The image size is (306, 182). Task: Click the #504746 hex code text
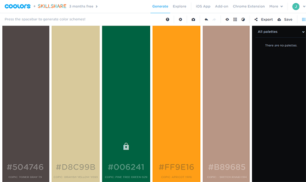25,167
